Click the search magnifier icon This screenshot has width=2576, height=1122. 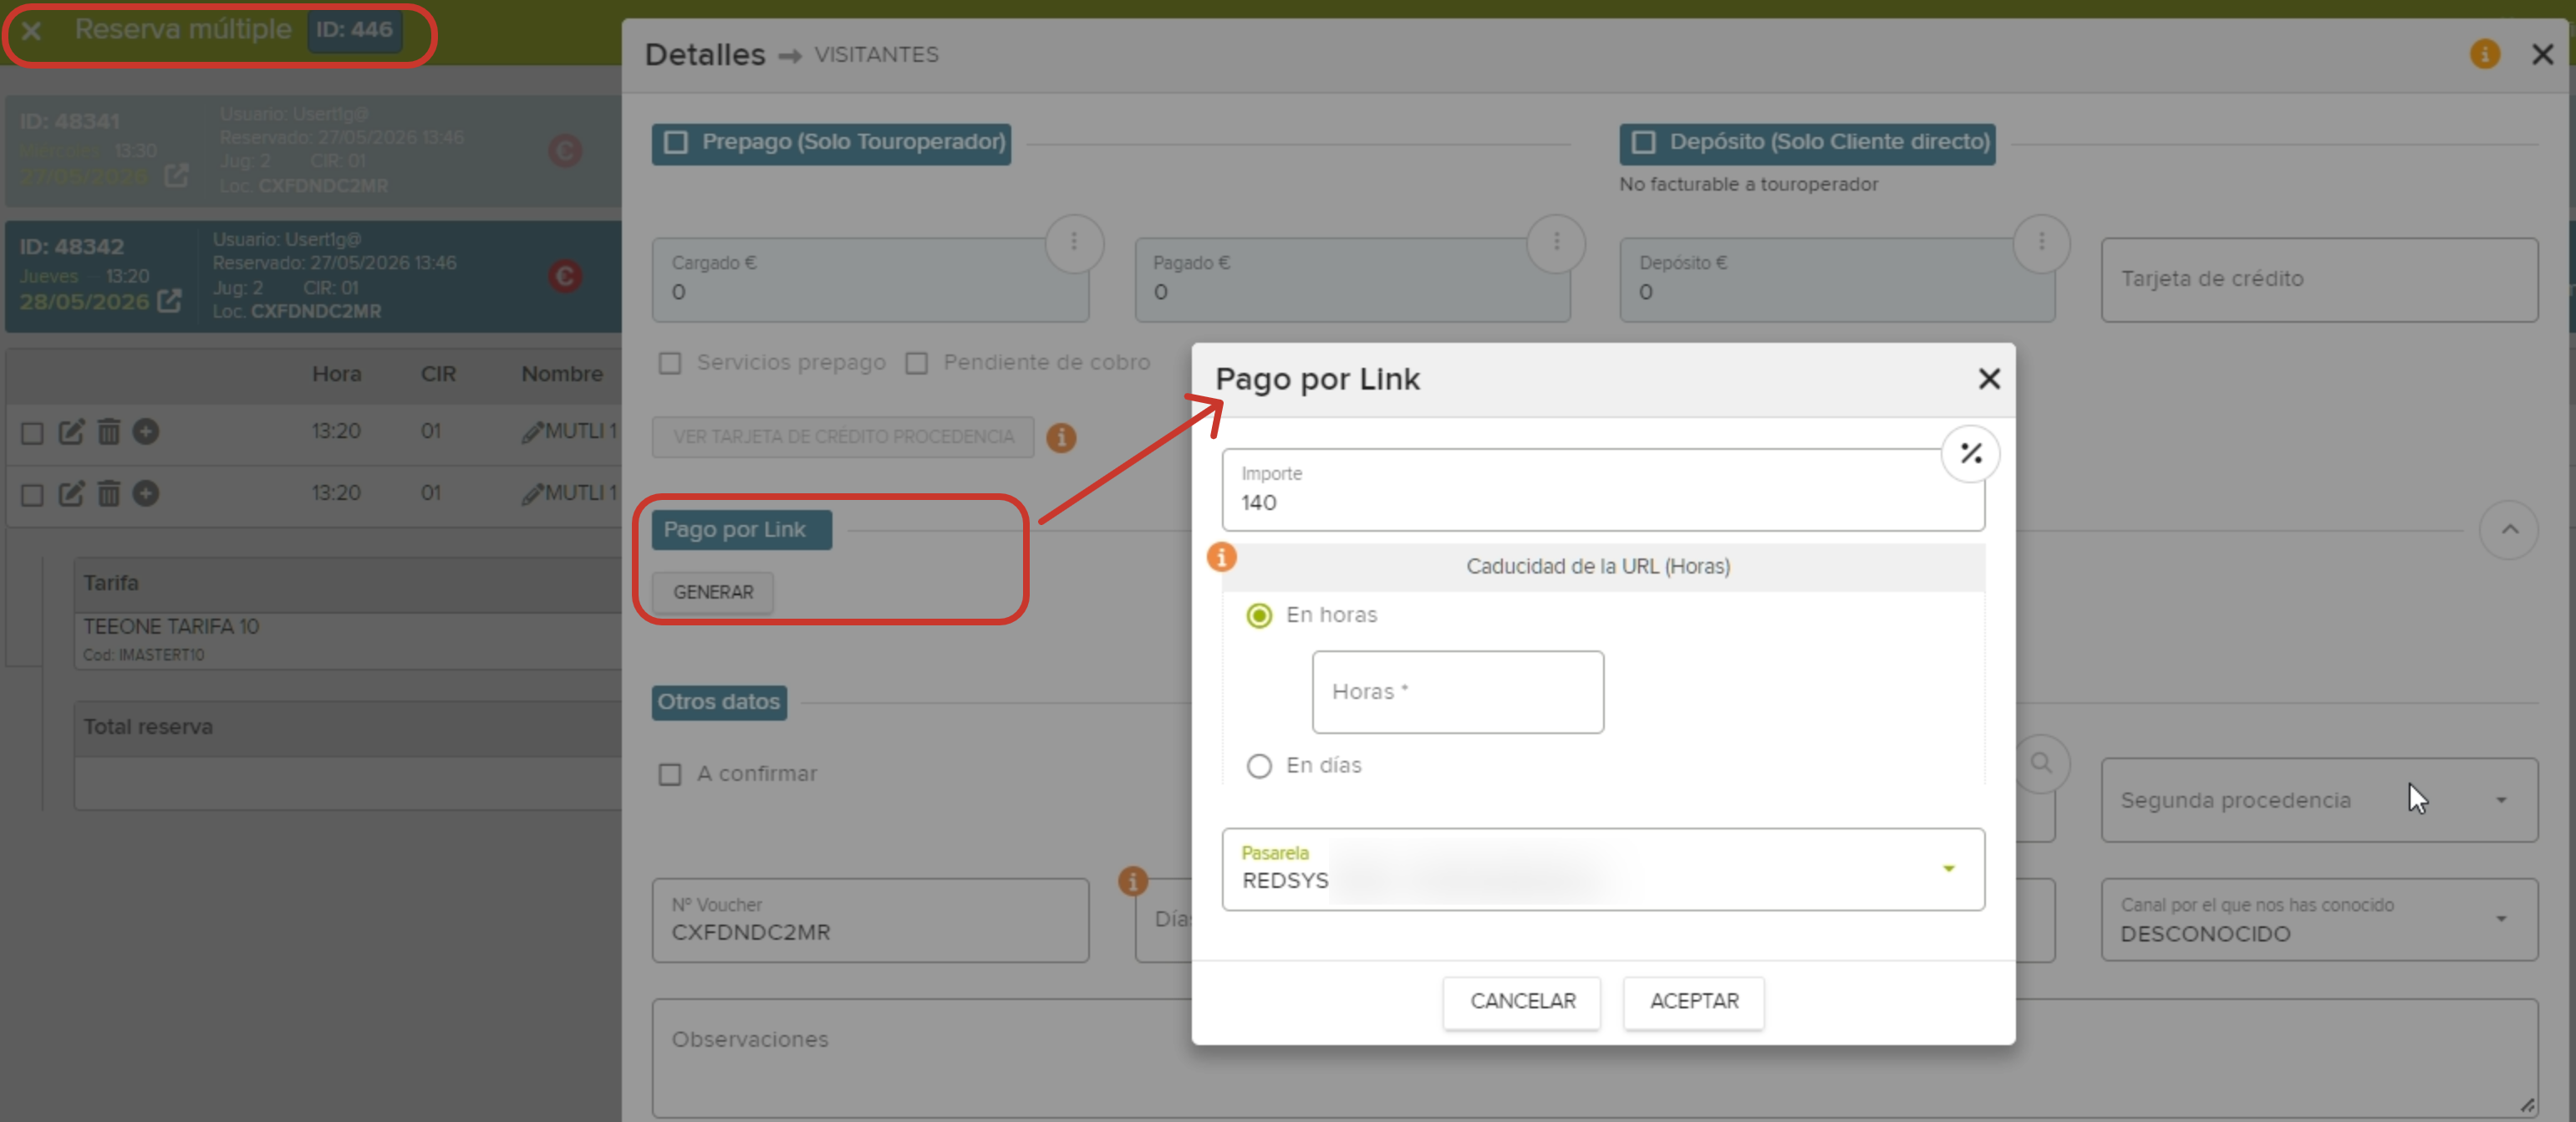point(2040,765)
